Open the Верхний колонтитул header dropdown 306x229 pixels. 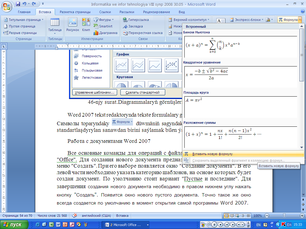pyautogui.click(x=189, y=20)
